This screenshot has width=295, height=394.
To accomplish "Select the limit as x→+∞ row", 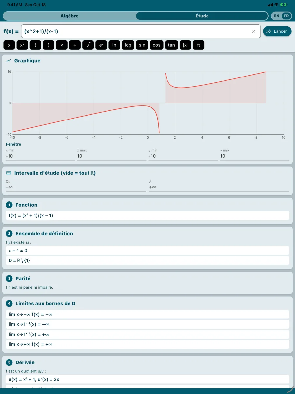I will (x=147, y=344).
